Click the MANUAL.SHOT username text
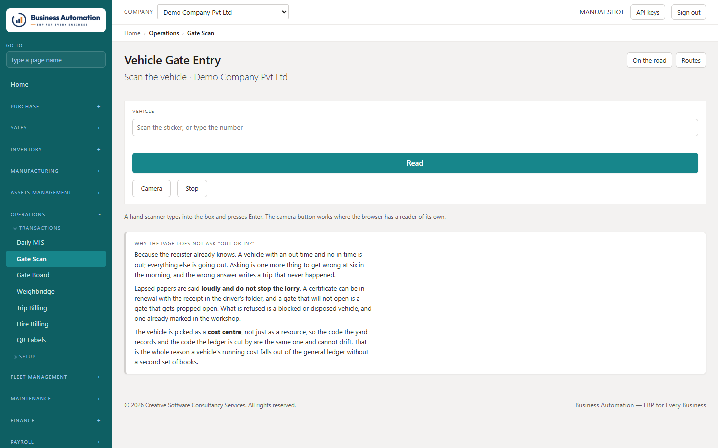 pos(602,12)
